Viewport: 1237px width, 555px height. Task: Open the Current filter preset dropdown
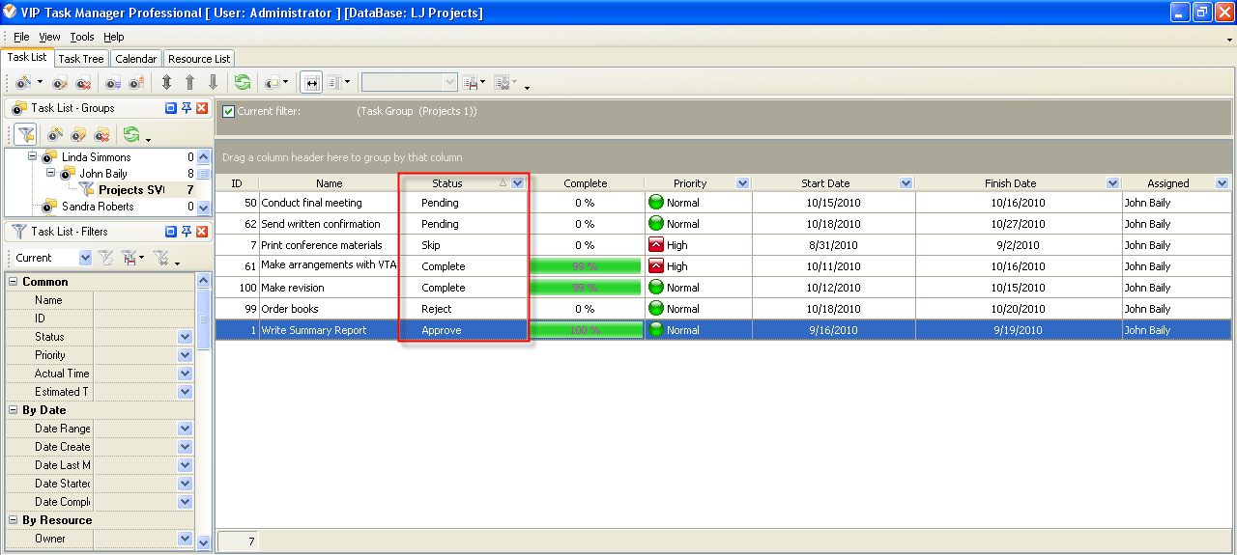85,258
